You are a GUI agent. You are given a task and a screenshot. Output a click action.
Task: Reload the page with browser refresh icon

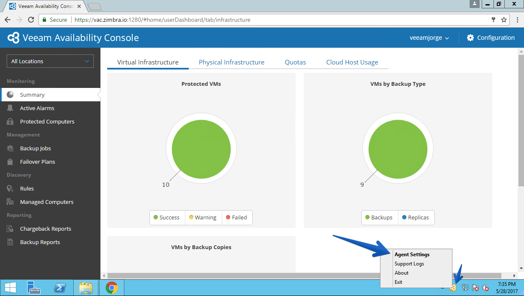[x=31, y=20]
